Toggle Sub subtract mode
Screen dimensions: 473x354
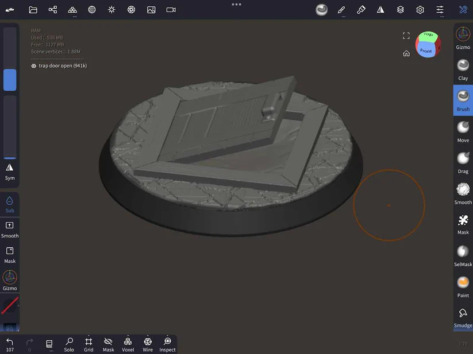10,204
